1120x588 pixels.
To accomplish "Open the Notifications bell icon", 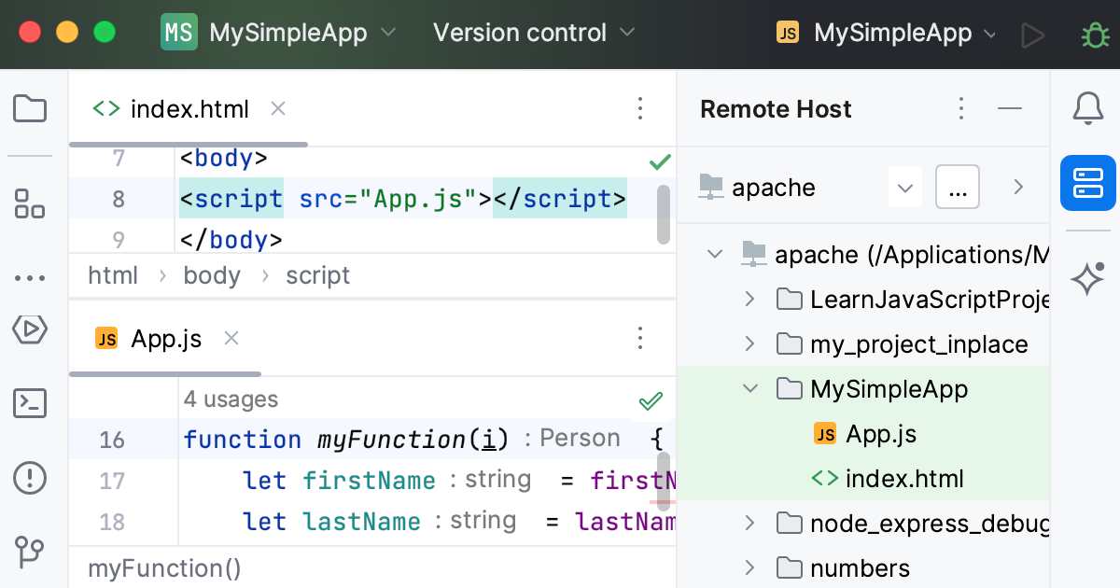I will coord(1087,108).
